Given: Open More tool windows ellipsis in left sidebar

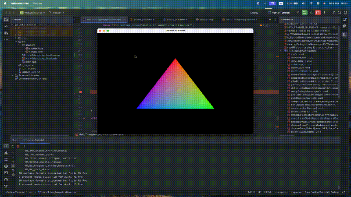Looking at the screenshot, I should point(6,40).
